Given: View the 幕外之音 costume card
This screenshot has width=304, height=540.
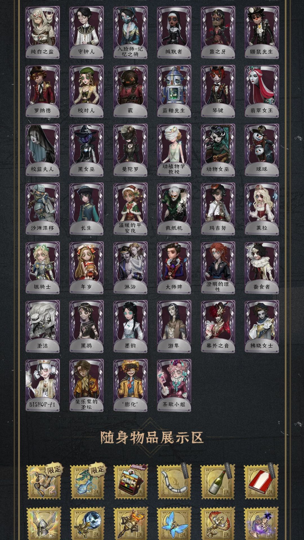Looking at the screenshot, I should click(218, 326).
